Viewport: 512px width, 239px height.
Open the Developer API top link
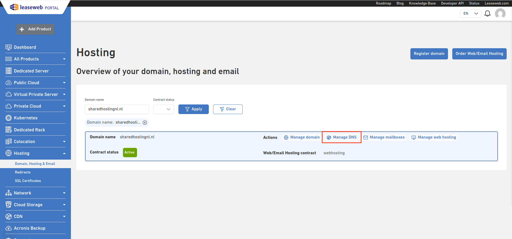click(x=452, y=3)
